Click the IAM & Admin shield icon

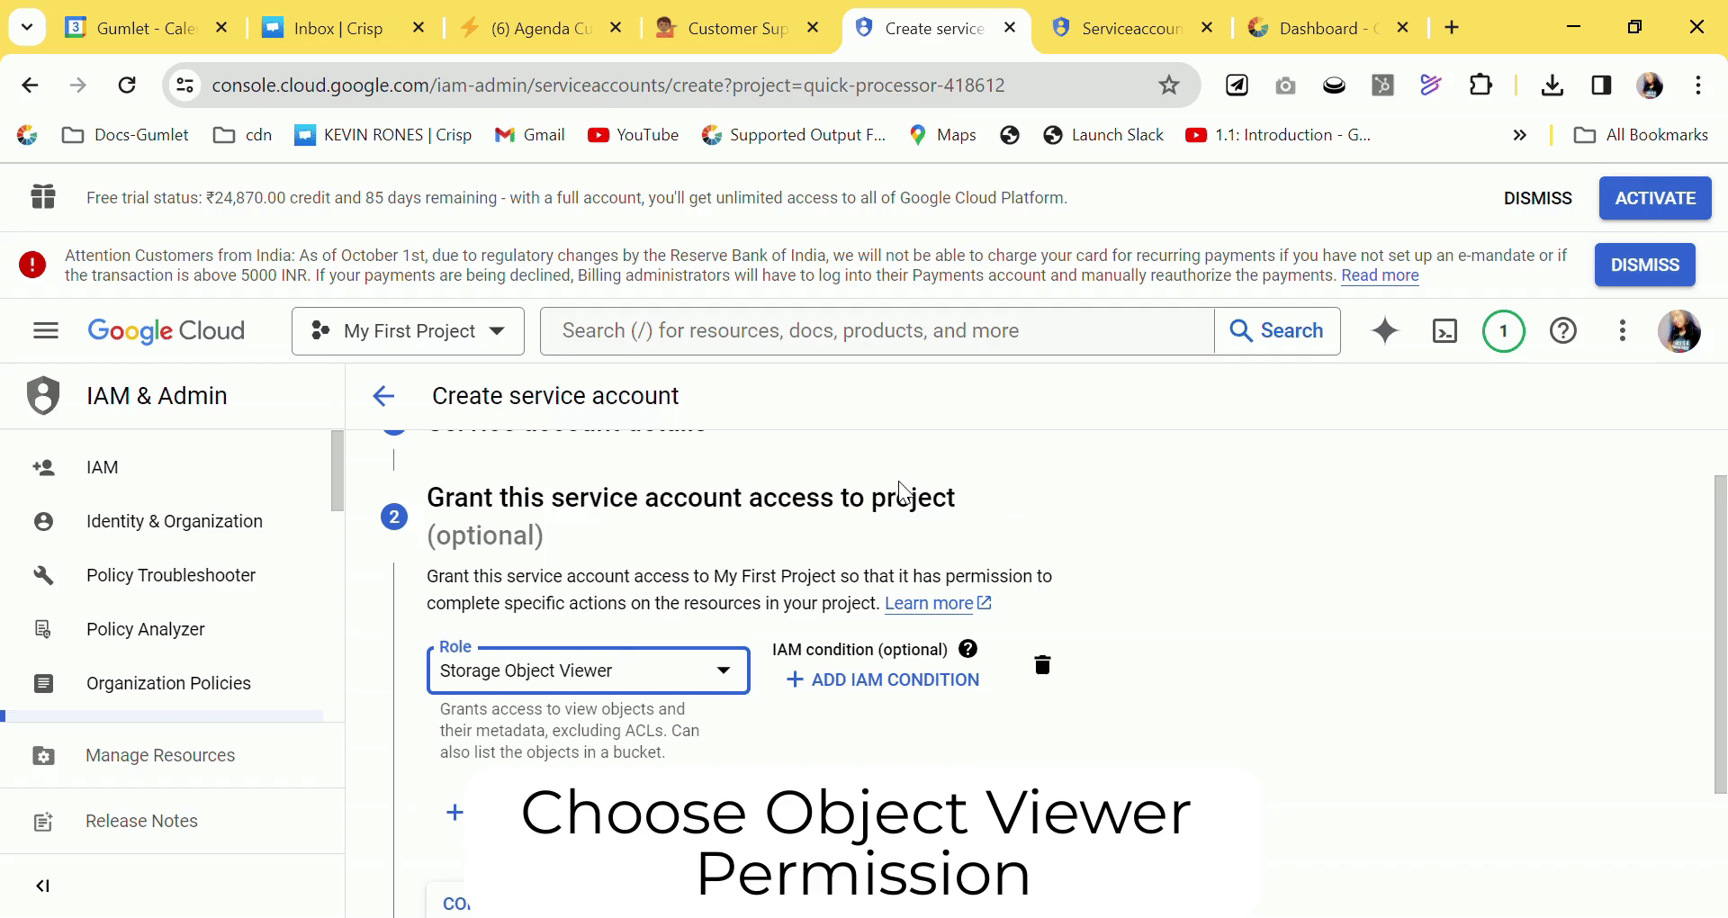point(43,396)
